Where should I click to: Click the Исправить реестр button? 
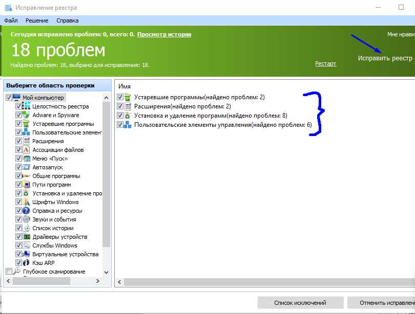click(385, 58)
